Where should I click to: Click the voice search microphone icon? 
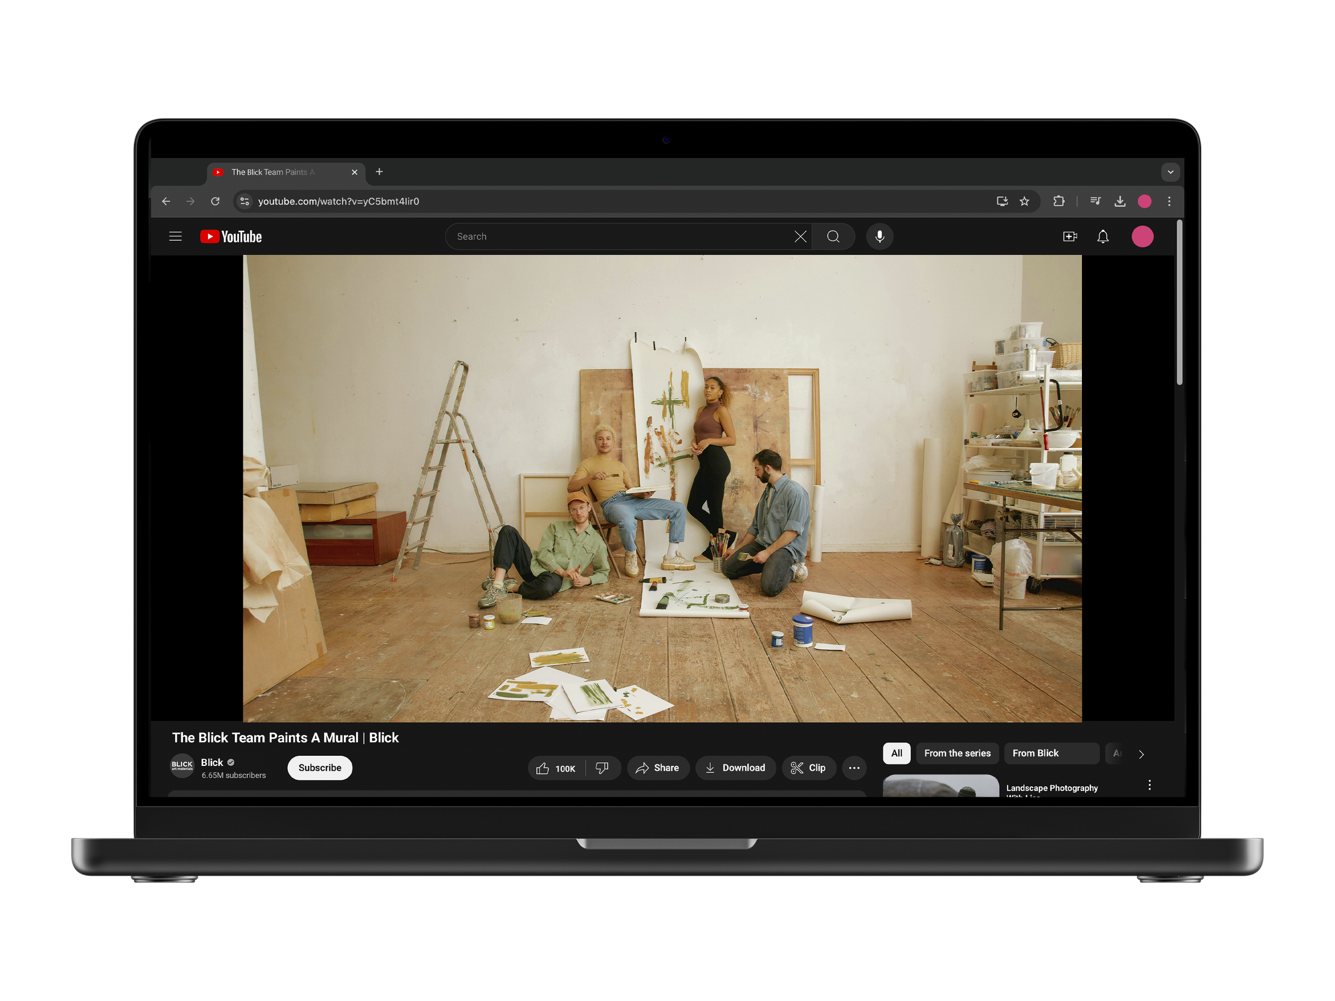879,236
